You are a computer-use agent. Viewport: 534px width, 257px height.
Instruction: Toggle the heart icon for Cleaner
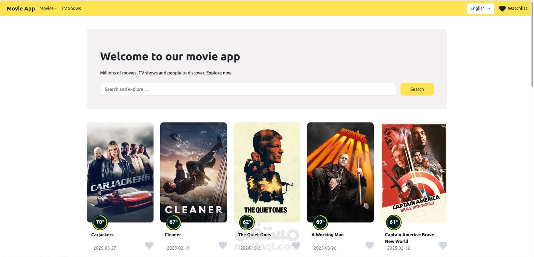[x=223, y=245]
